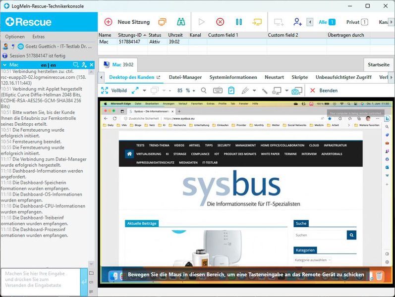Decrease zoom with the minus button
The width and height of the screenshot is (395, 297).
[x=170, y=91]
